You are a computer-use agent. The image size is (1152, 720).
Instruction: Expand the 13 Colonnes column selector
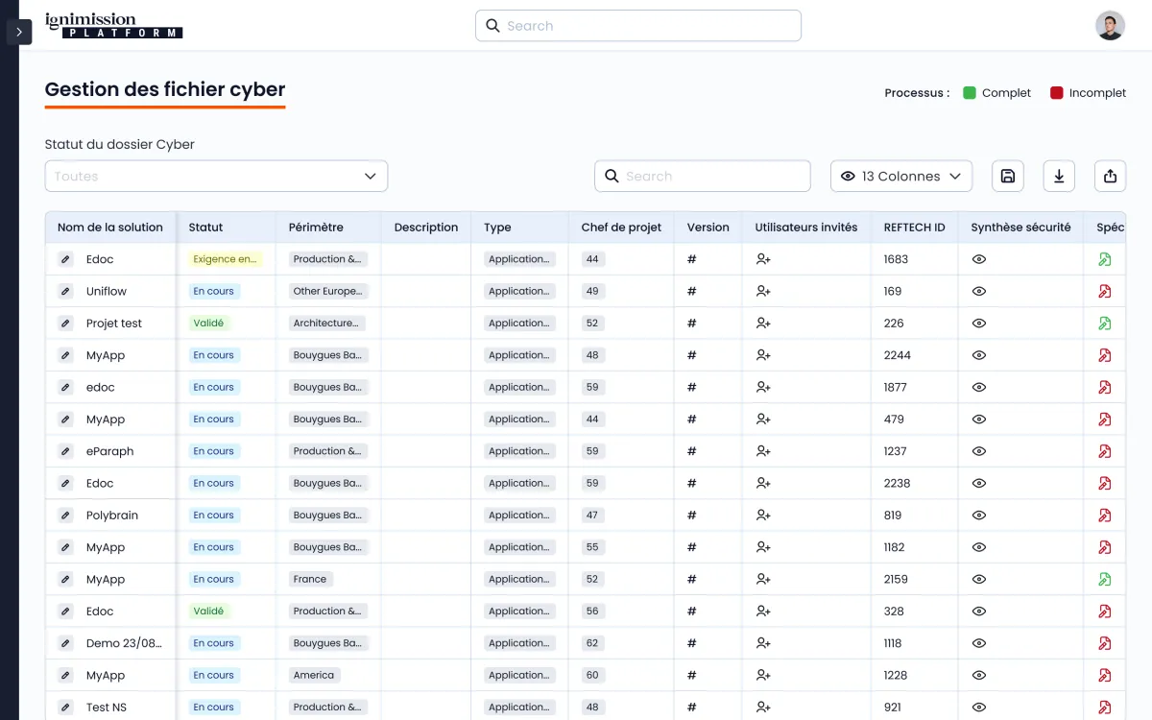click(x=900, y=177)
